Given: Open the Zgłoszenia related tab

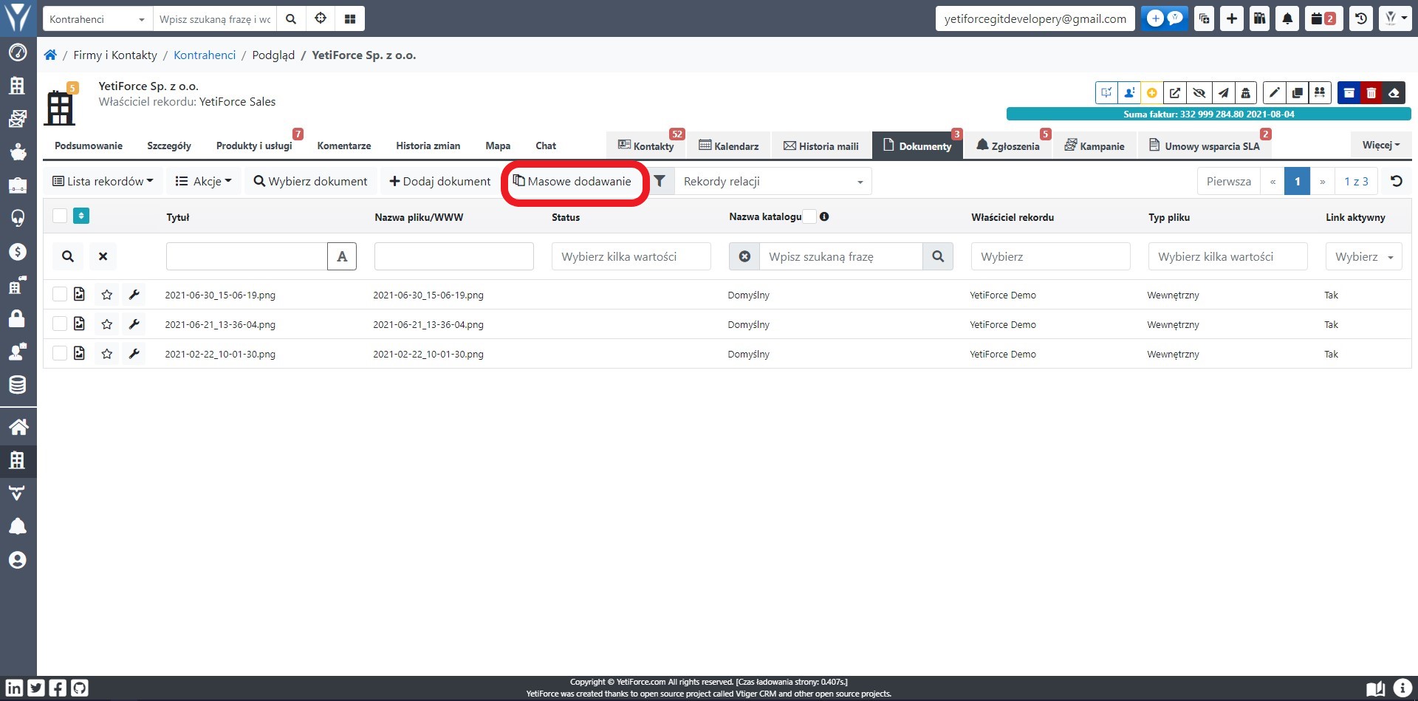Looking at the screenshot, I should [1008, 146].
